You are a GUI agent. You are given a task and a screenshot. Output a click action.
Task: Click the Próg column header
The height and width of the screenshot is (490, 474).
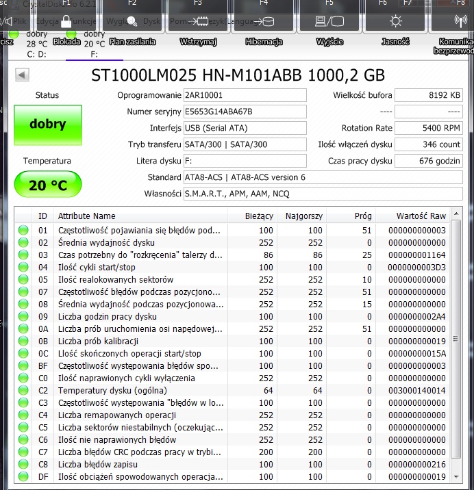pos(351,216)
